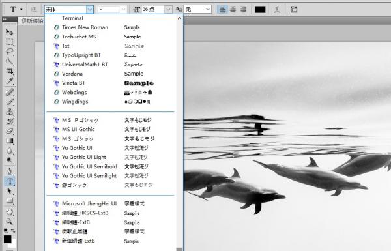Open the create warped text option
391x251 pixels.
point(277,10)
